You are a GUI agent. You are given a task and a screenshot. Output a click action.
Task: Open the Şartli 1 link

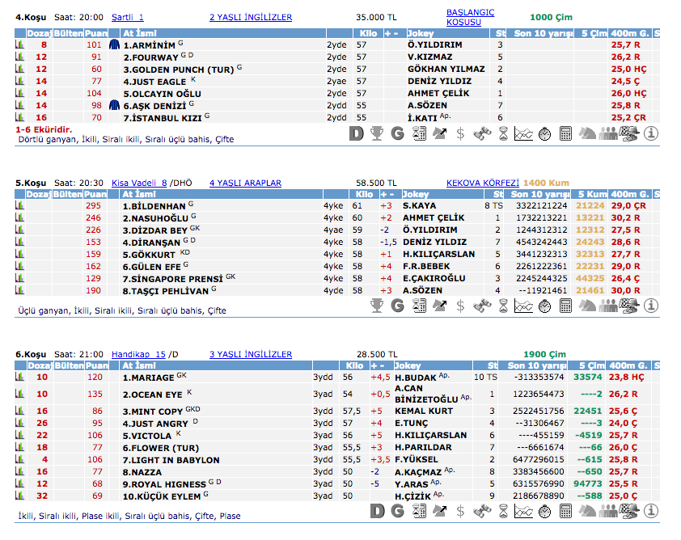[128, 17]
